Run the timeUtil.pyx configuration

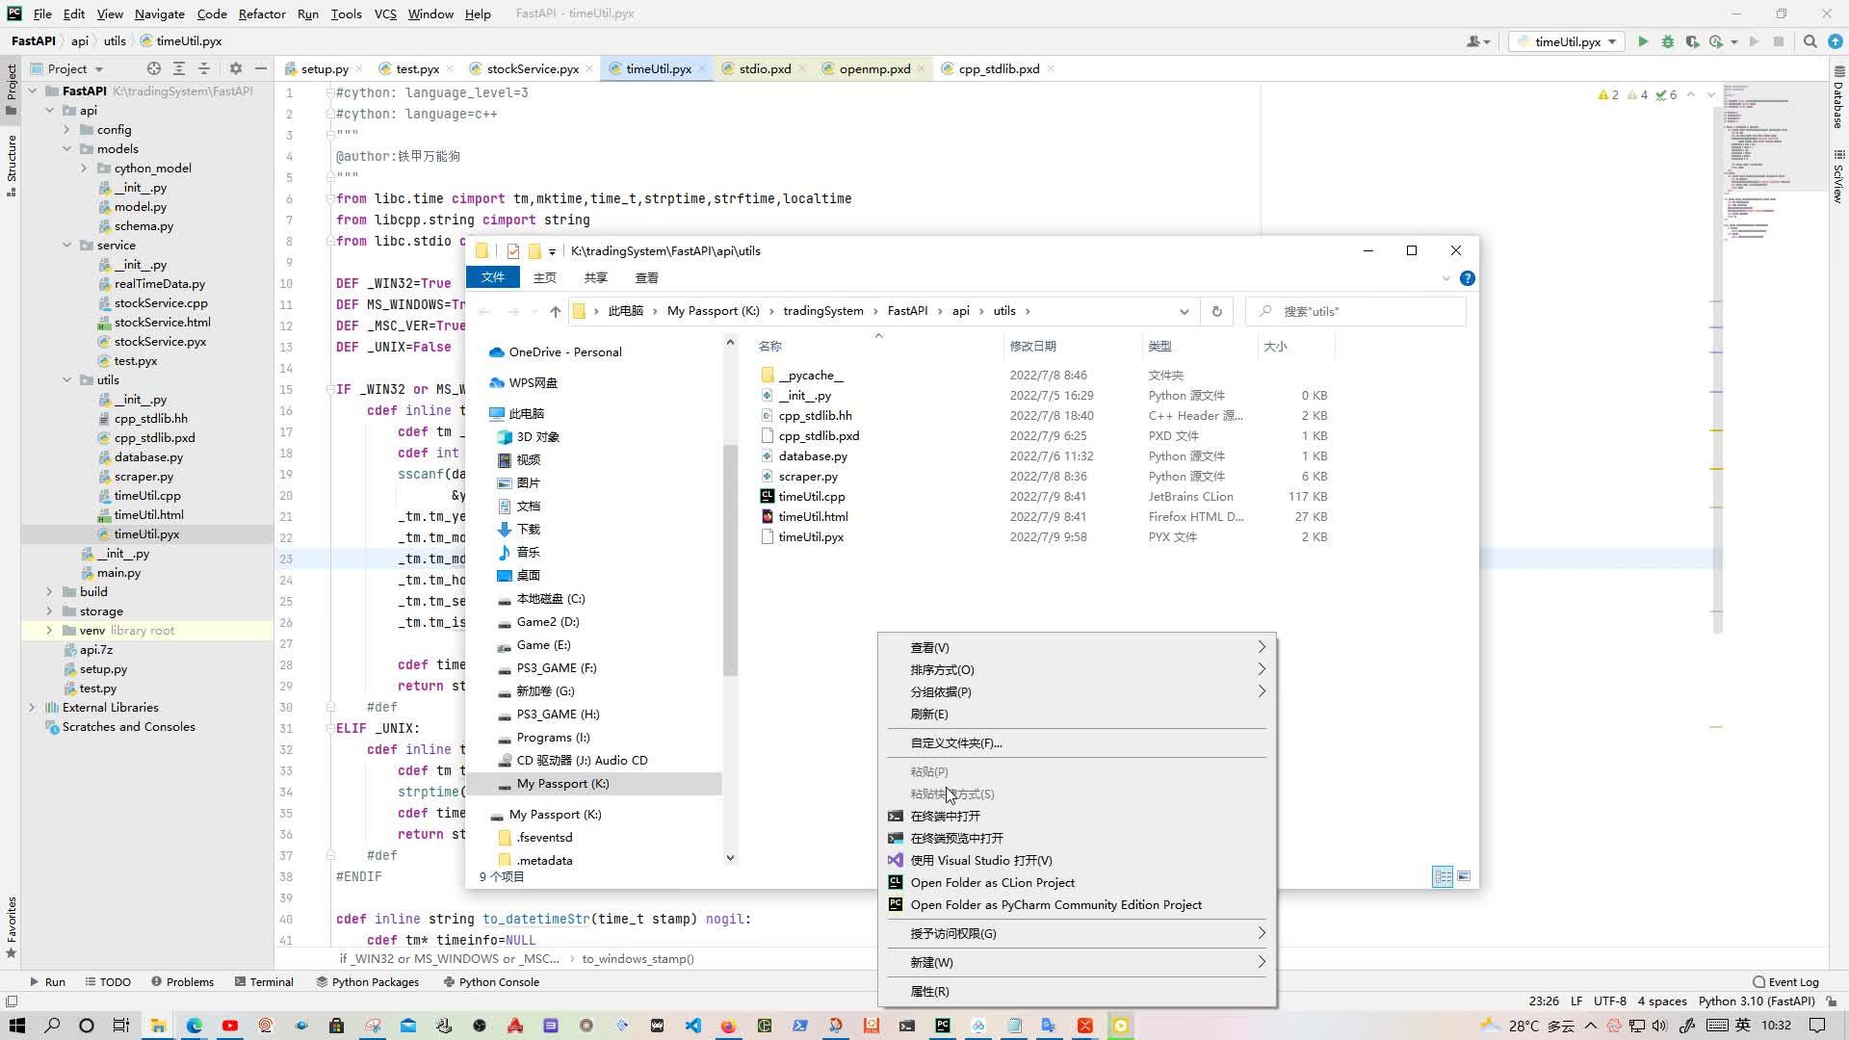[x=1643, y=41]
